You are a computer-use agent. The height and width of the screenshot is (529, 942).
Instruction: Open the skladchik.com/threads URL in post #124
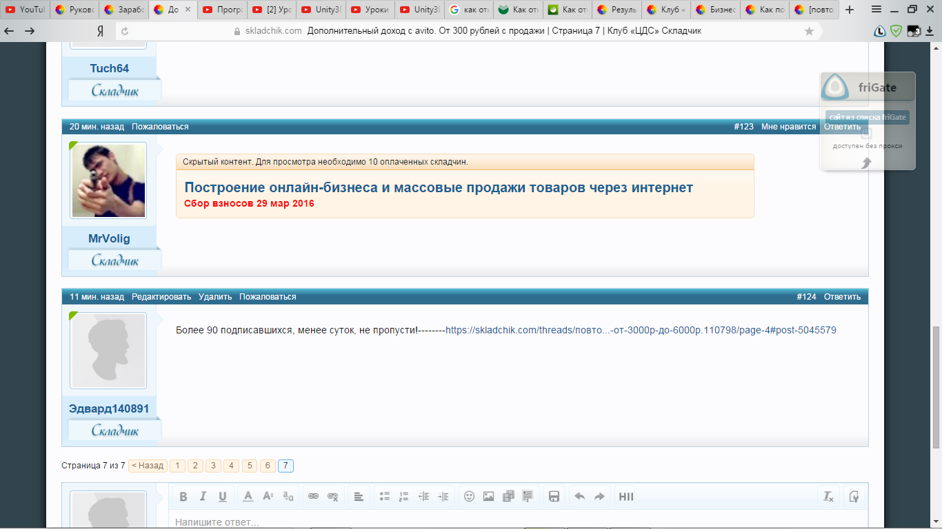coord(641,331)
